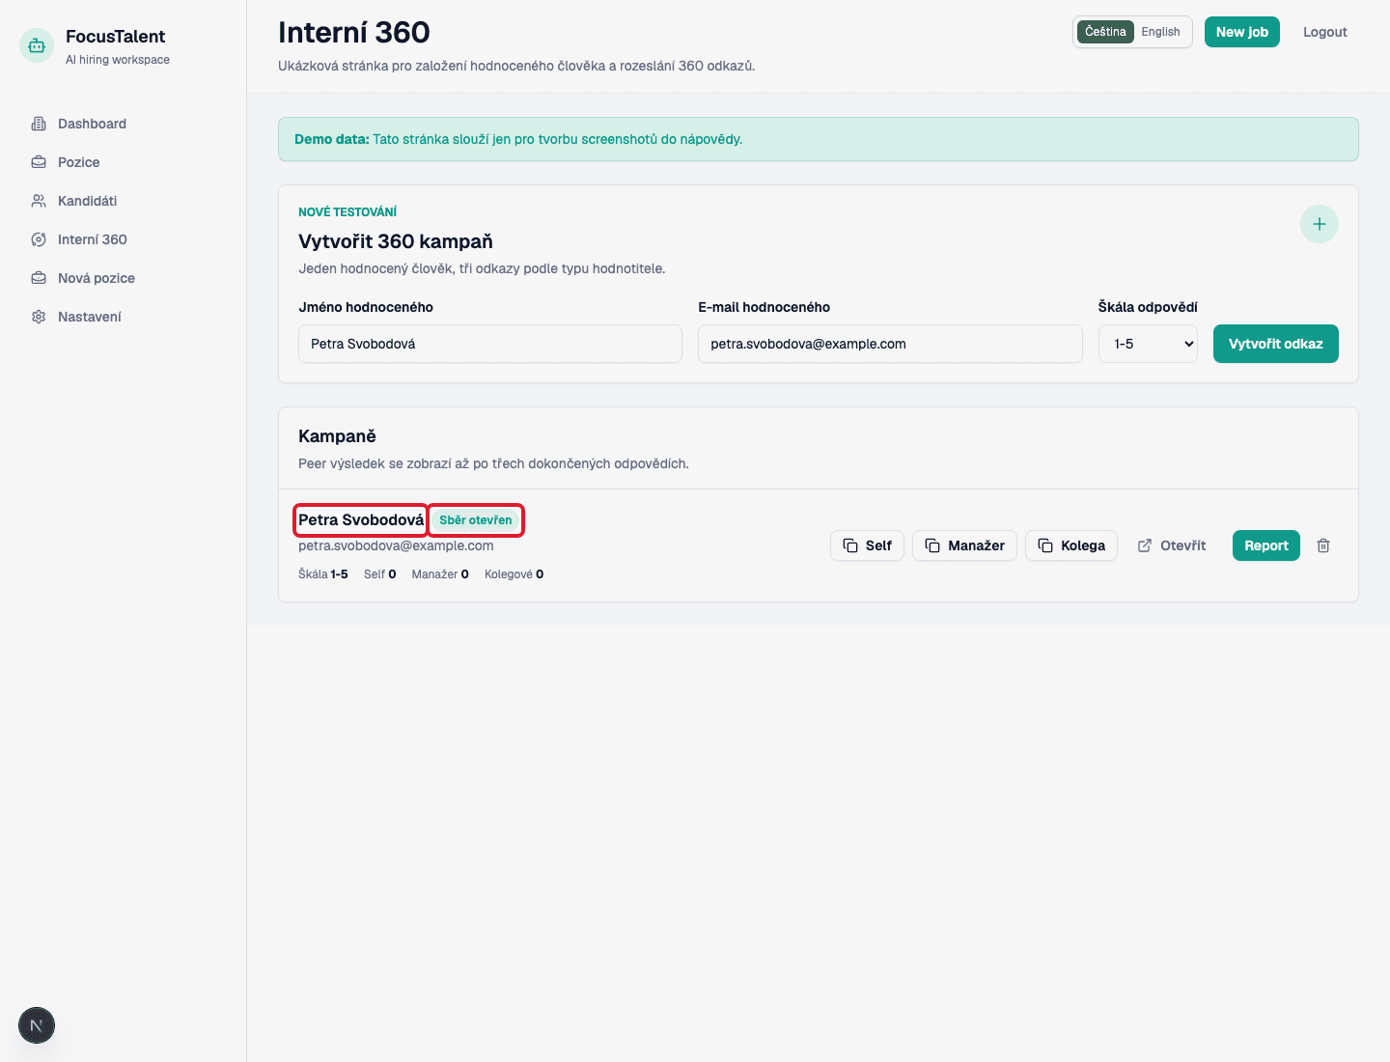This screenshot has height=1062, width=1390.
Task: Click the petra.svobodova@example.com text under the campaign name
Action: pos(396,545)
